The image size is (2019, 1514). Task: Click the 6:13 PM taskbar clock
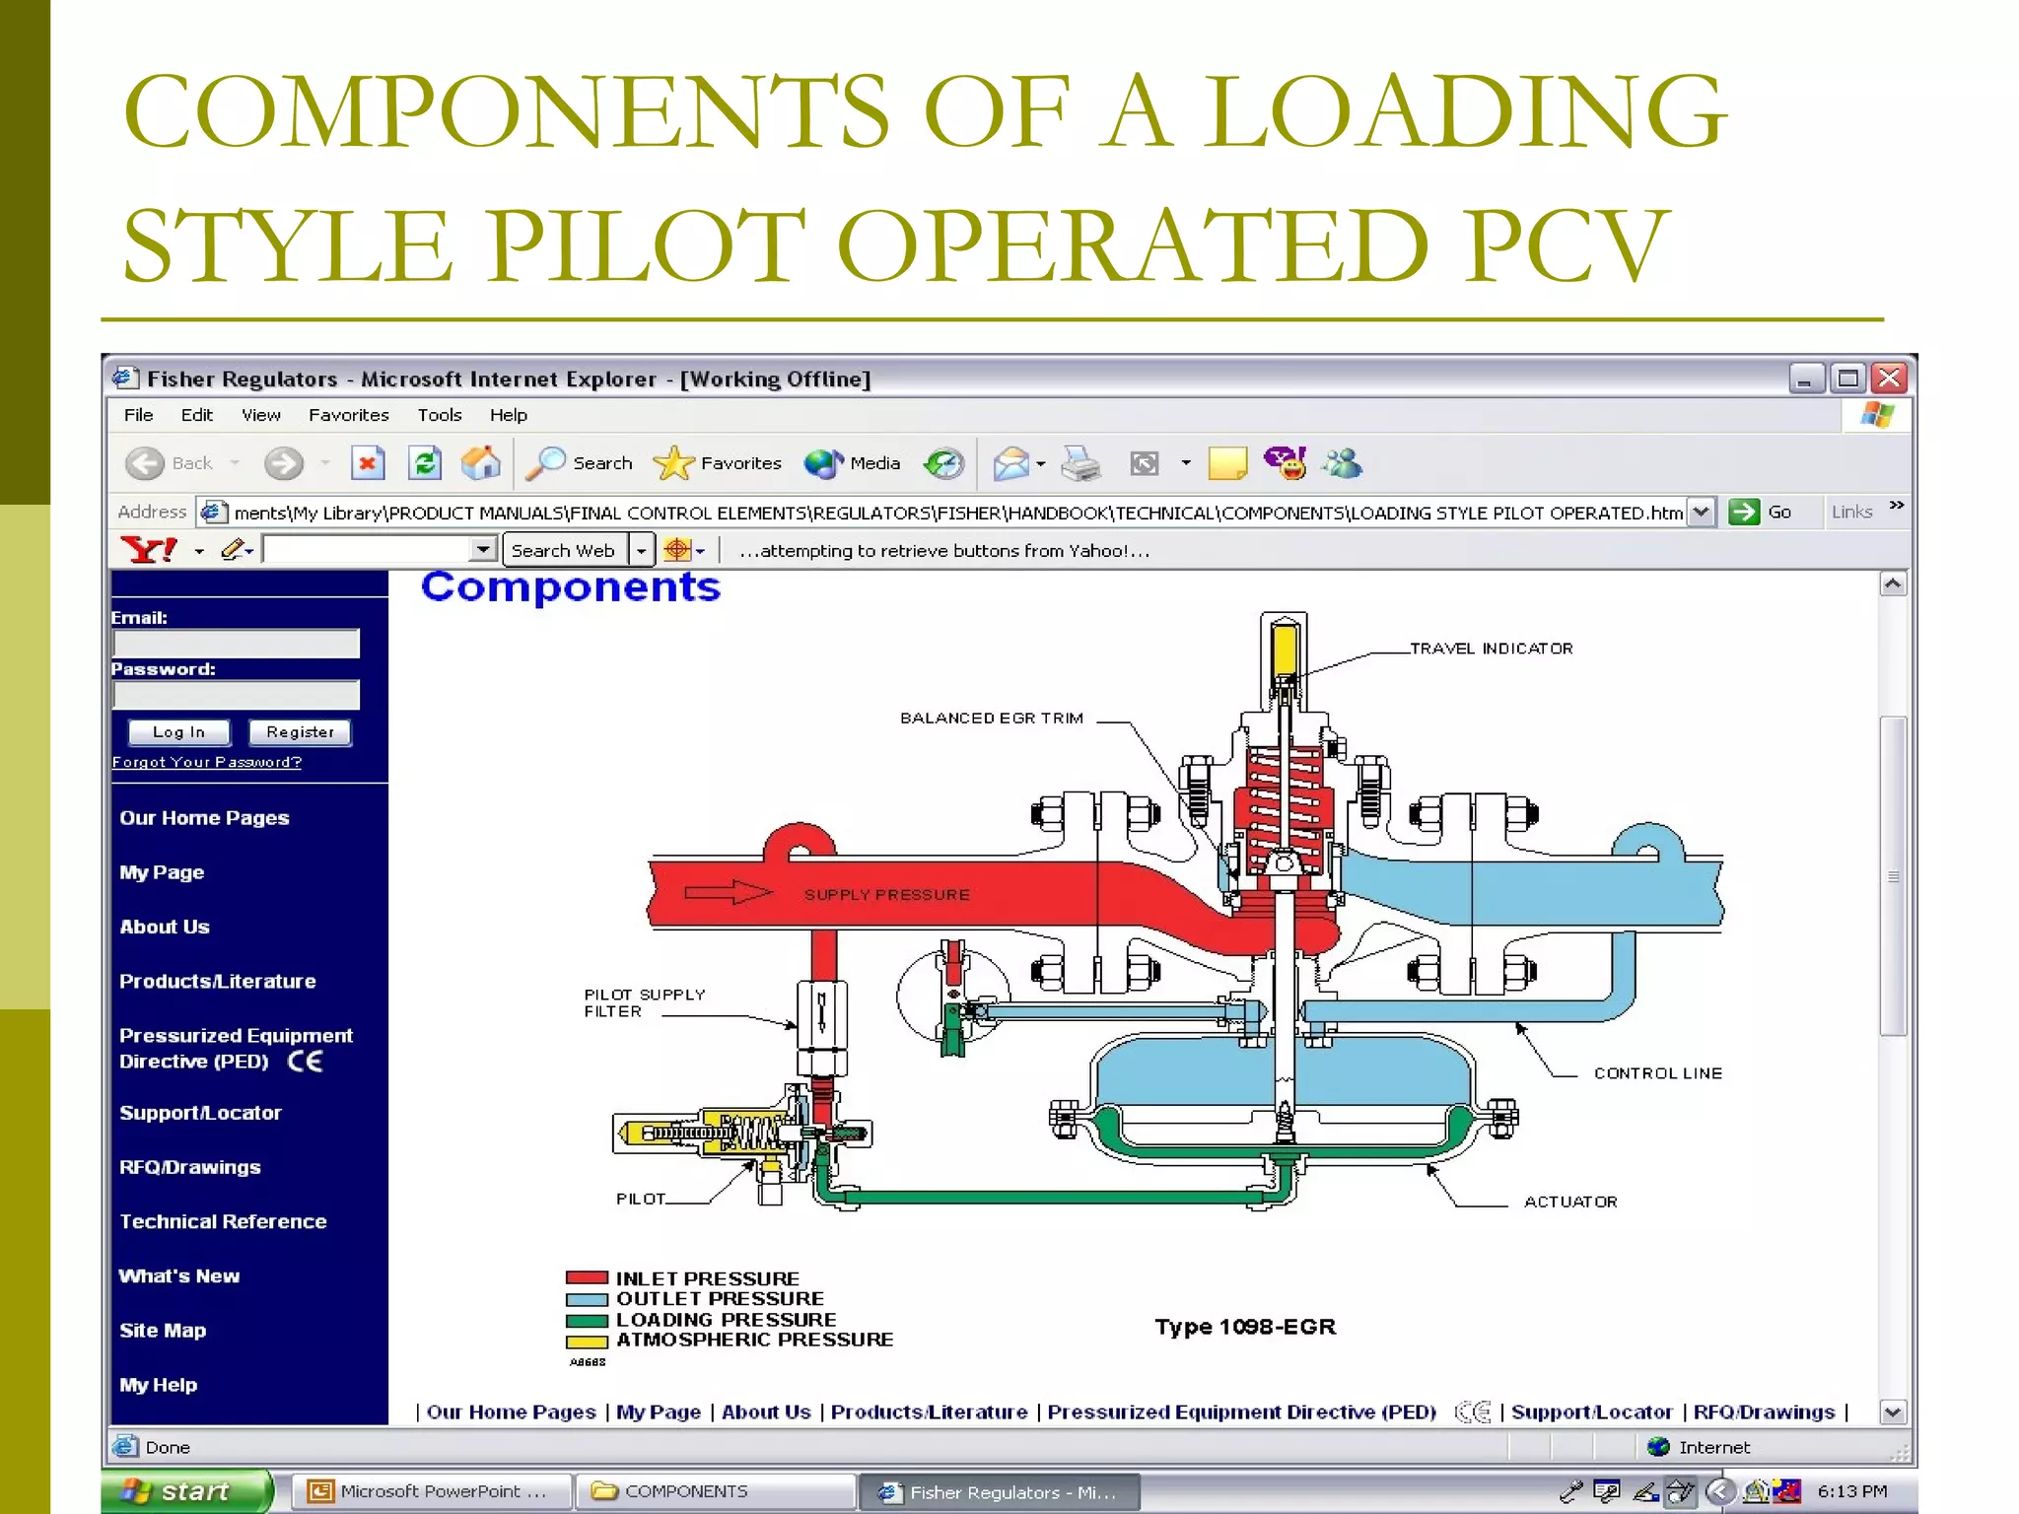pos(1852,1491)
